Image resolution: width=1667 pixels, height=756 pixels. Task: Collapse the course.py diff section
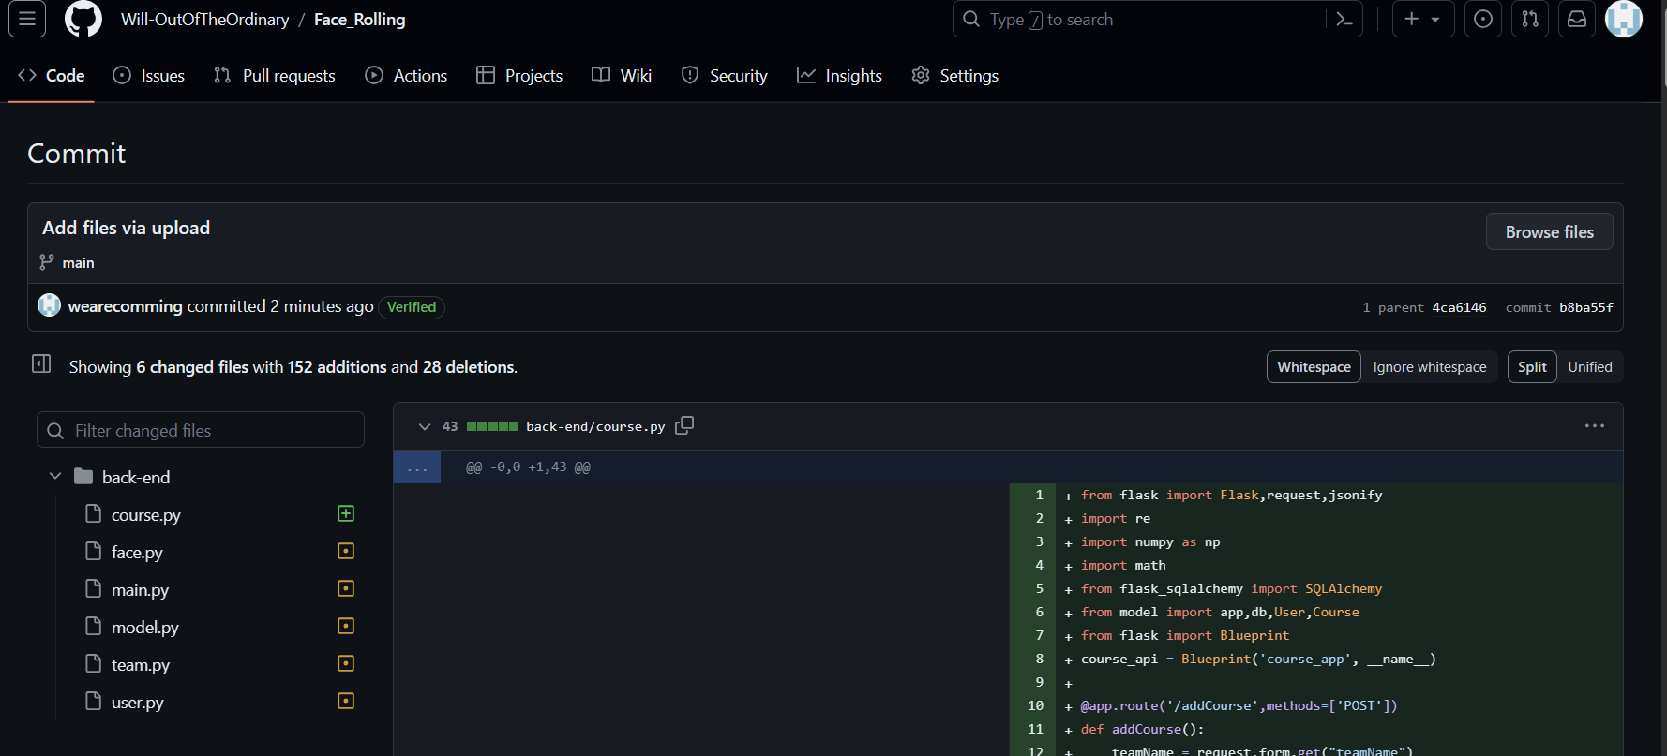click(x=425, y=426)
